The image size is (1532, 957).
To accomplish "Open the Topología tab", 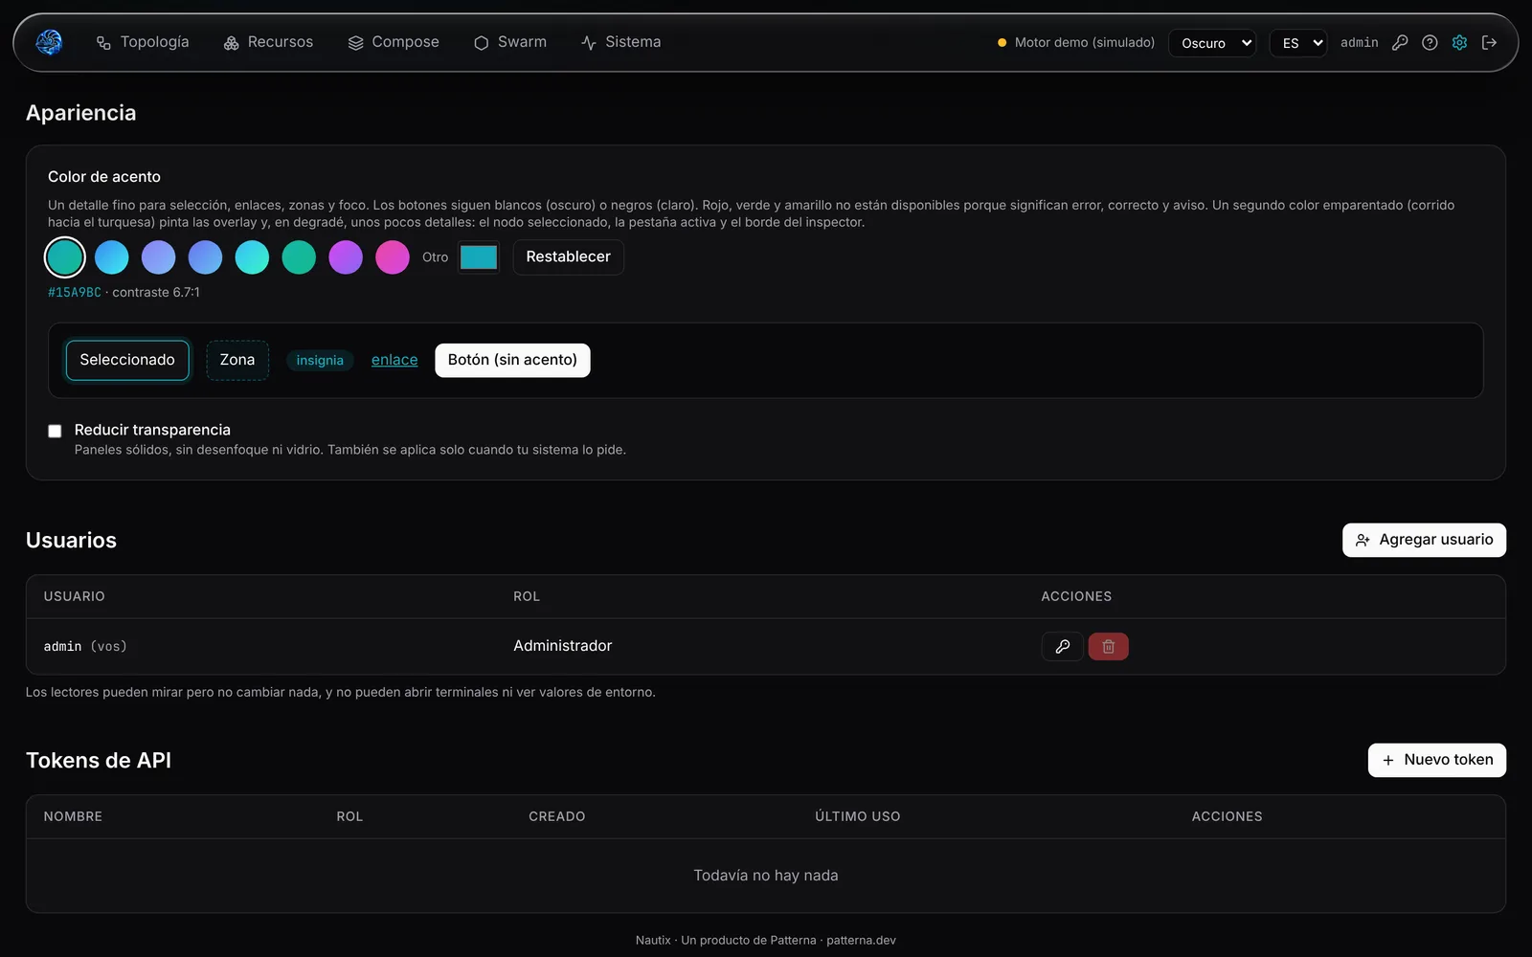I will pos(143,42).
